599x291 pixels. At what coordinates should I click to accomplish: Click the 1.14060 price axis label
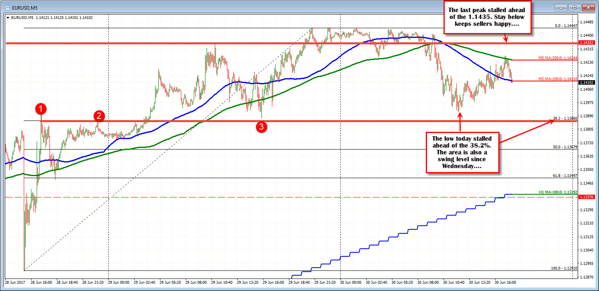[586, 89]
